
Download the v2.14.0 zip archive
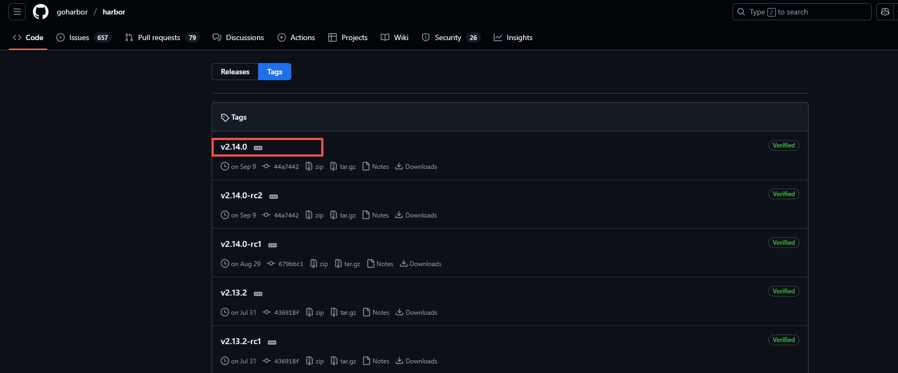pos(314,167)
